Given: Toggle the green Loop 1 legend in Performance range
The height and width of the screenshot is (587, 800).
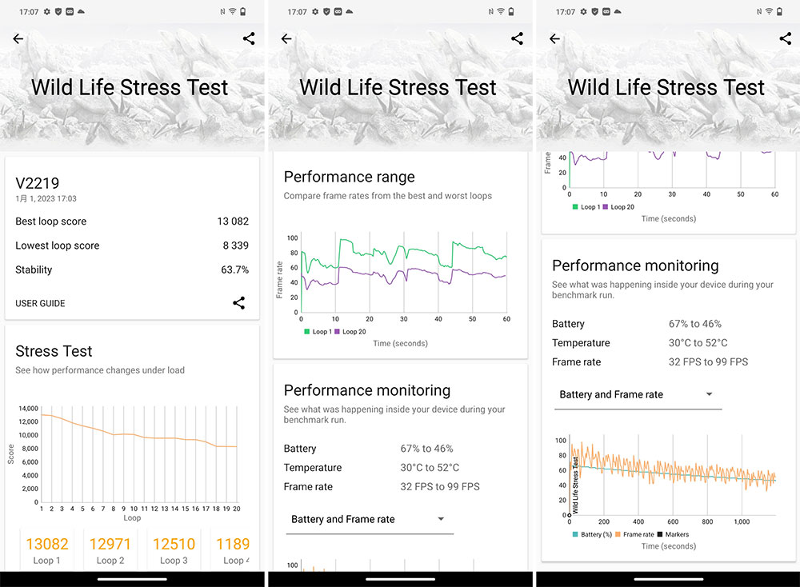Looking at the screenshot, I should point(318,332).
